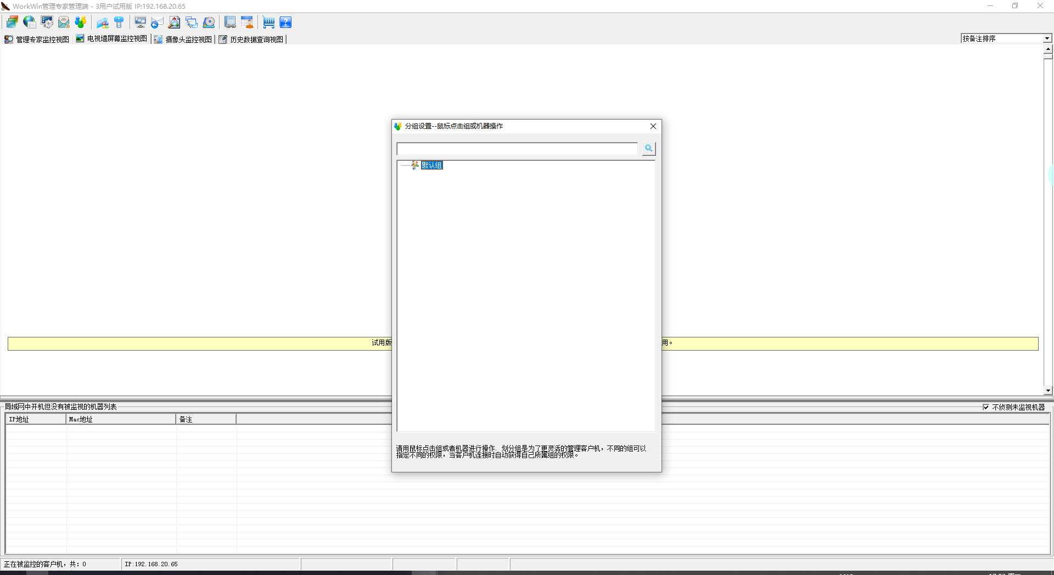Open the disc drive toolbar icon
This screenshot has height=575, width=1054.
click(x=209, y=22)
